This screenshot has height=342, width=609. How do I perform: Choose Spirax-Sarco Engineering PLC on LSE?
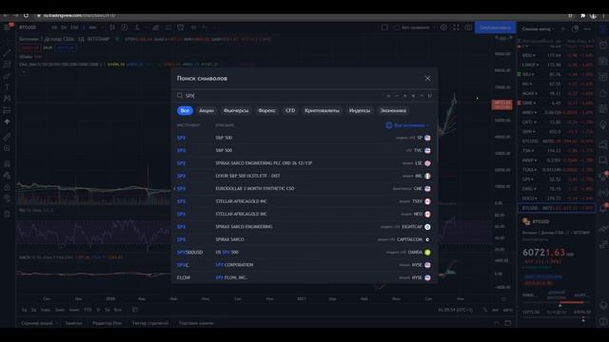304,163
